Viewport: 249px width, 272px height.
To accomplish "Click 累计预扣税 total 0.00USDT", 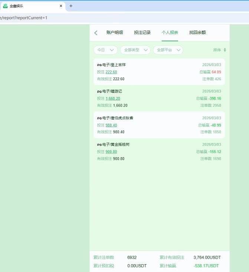I will 137,266.
